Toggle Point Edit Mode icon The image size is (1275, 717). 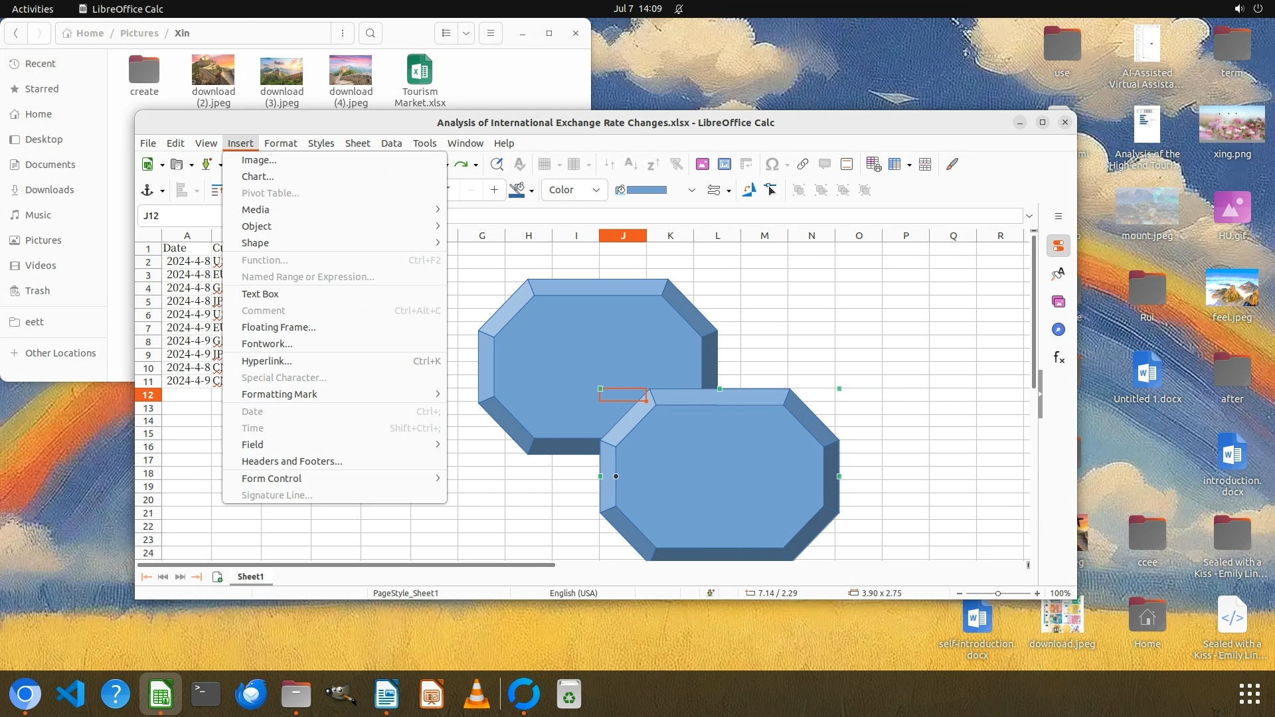pyautogui.click(x=771, y=190)
